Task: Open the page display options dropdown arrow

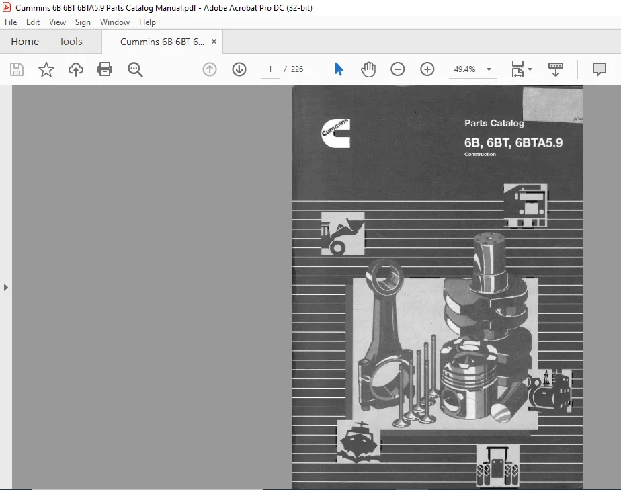Action: [x=530, y=69]
